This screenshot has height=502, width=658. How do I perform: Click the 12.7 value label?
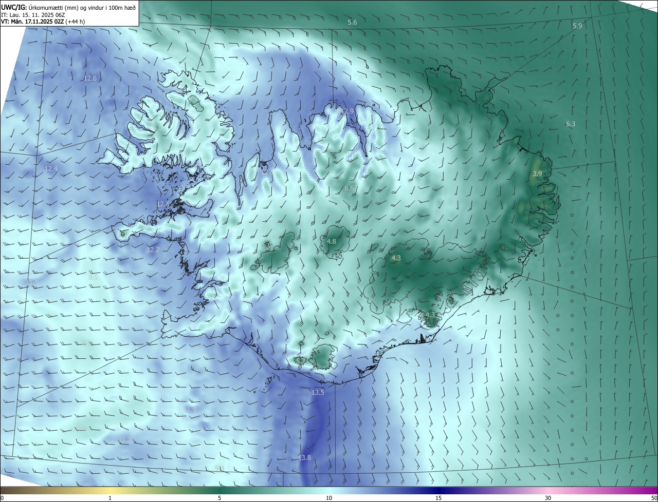pyautogui.click(x=153, y=249)
